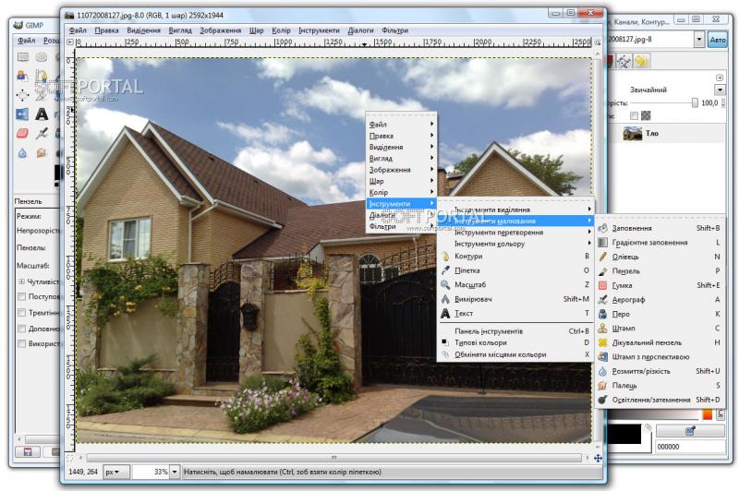The image size is (739, 491).
Task: Toggle the Тремтіння checkbox
Action: 21,312
